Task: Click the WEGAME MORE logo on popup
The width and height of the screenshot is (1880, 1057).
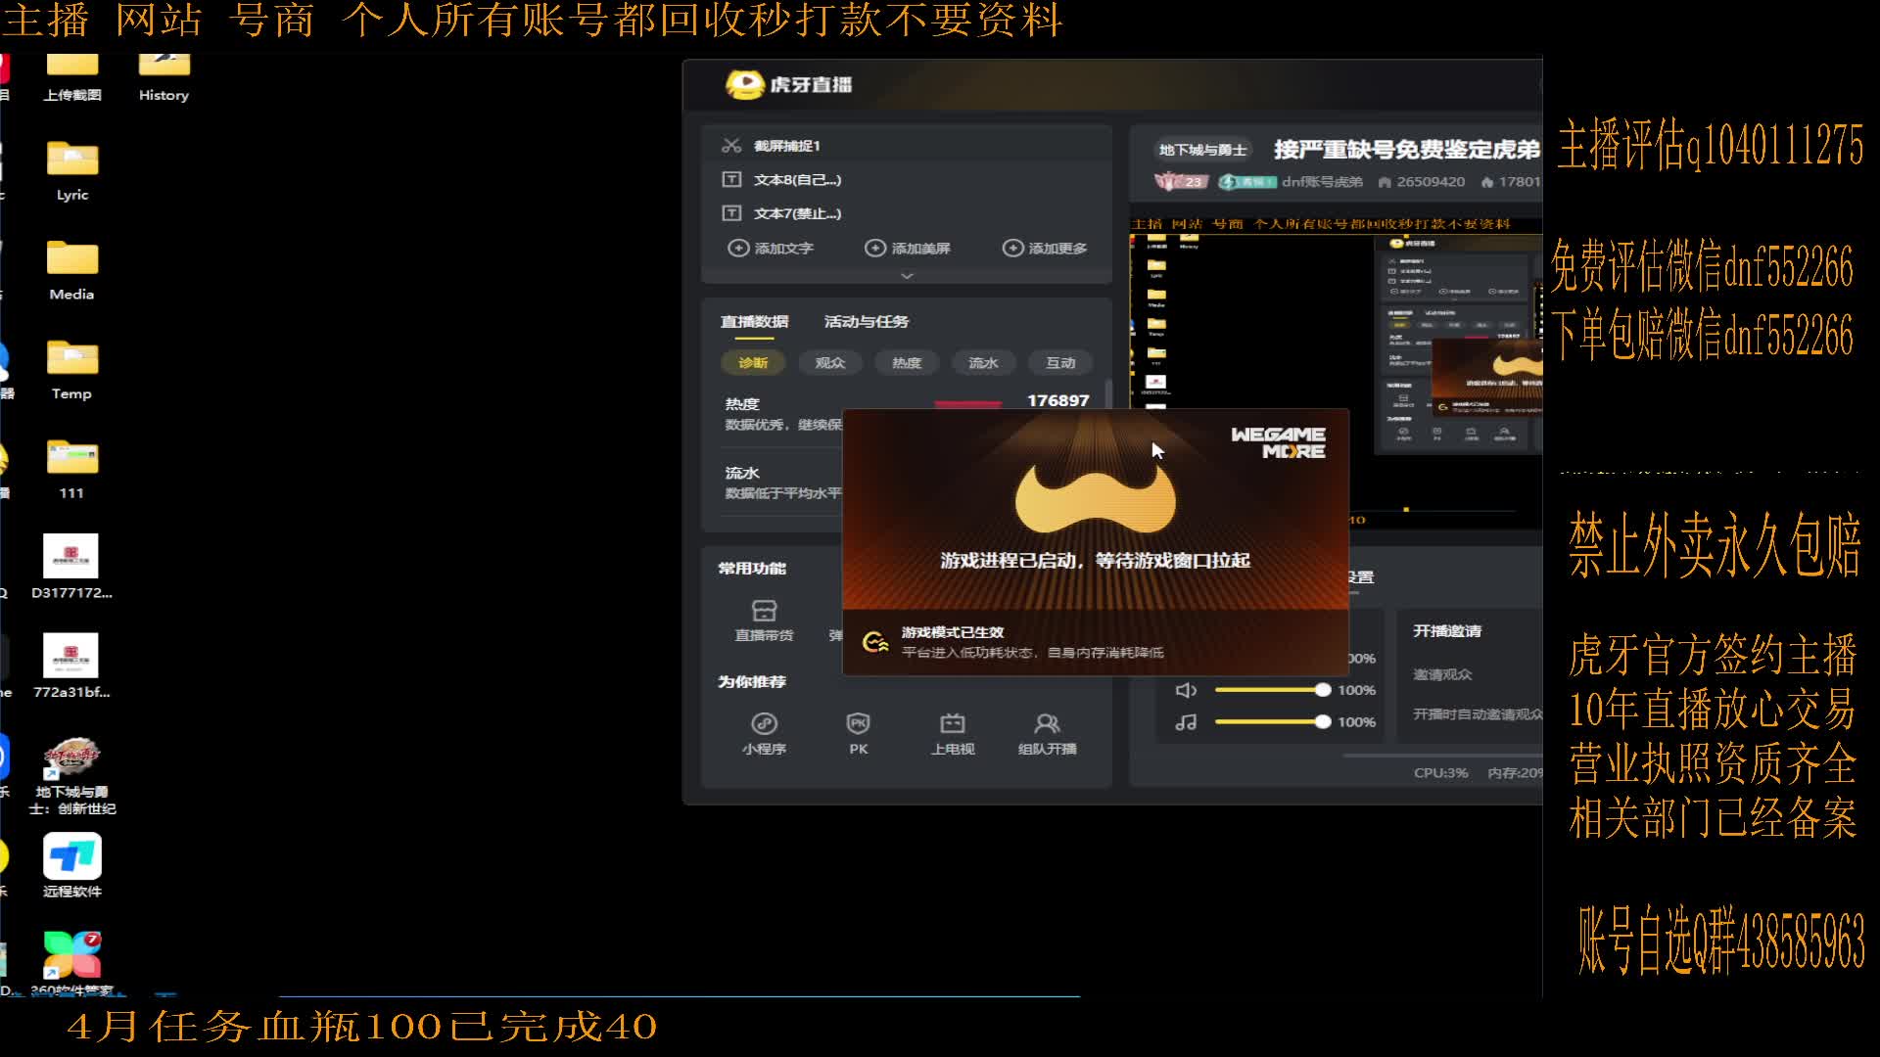Action: pyautogui.click(x=1278, y=442)
